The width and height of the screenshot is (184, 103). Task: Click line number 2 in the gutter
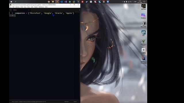click(12, 15)
